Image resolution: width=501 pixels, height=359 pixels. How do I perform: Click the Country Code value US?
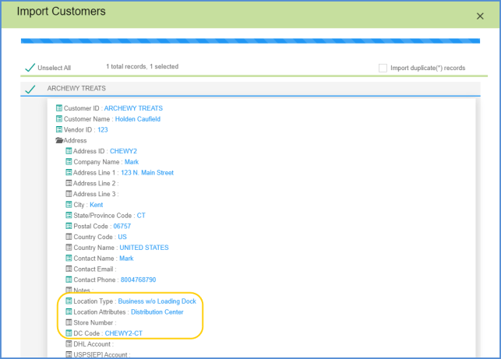click(x=122, y=237)
